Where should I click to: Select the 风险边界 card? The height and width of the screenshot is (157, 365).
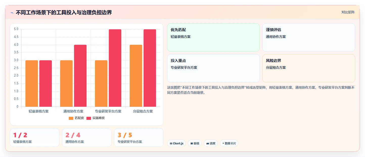point(309,68)
